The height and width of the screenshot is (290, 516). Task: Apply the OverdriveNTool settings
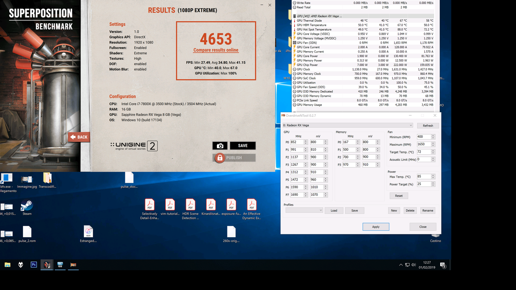376,227
